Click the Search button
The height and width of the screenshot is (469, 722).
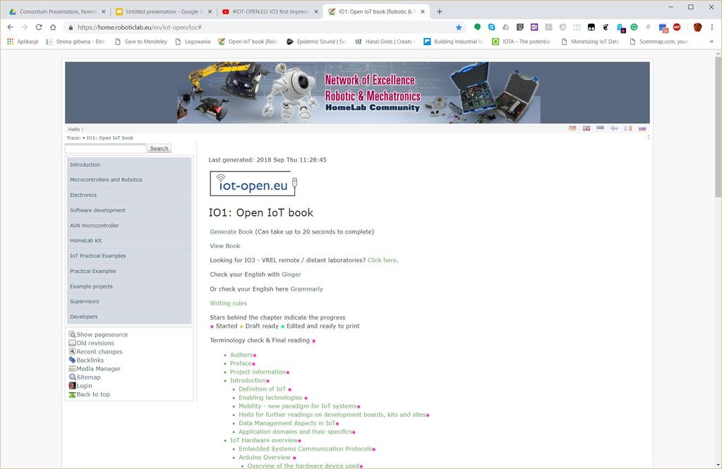[159, 148]
